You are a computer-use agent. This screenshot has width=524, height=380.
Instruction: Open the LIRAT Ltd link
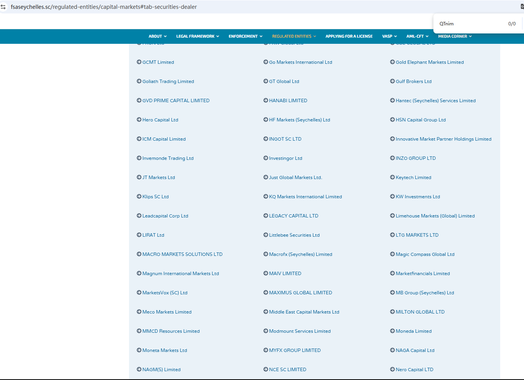[153, 235]
